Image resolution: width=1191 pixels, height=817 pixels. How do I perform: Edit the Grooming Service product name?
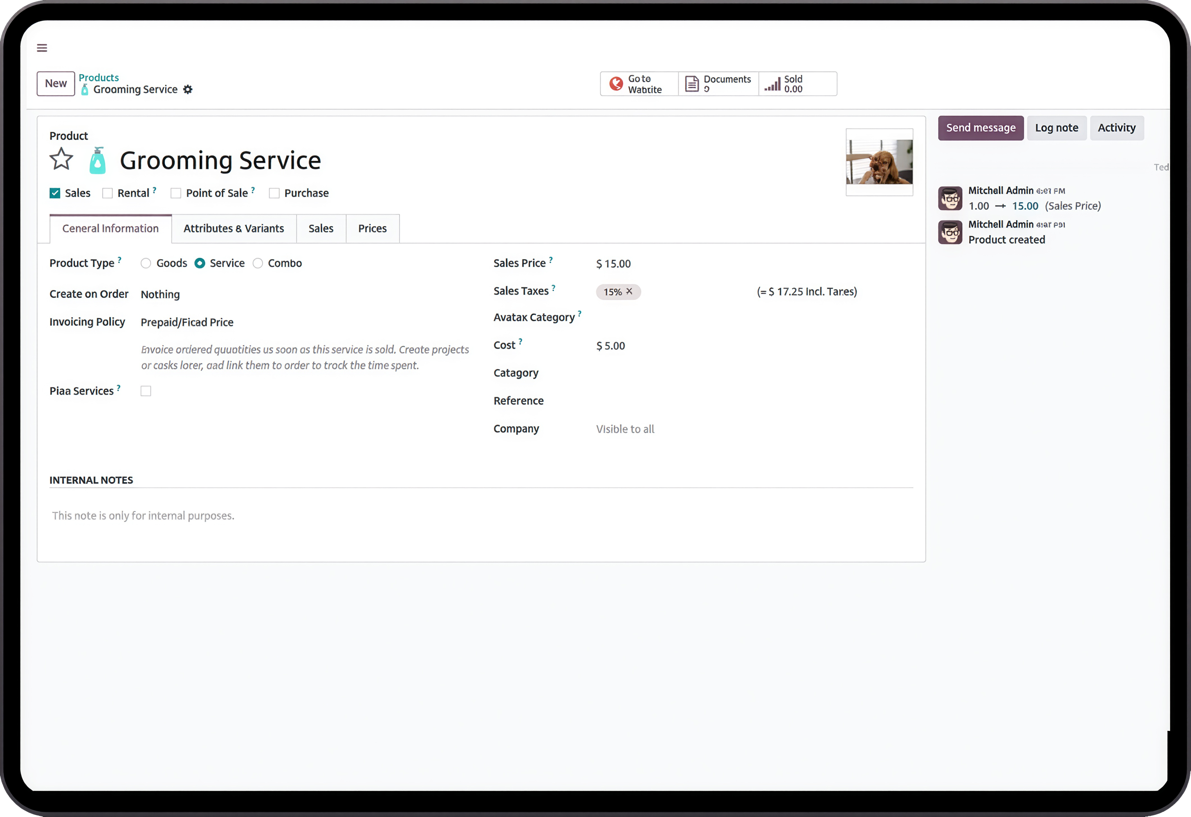220,160
